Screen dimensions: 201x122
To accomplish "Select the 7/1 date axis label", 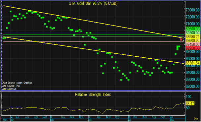I will click(130, 117).
